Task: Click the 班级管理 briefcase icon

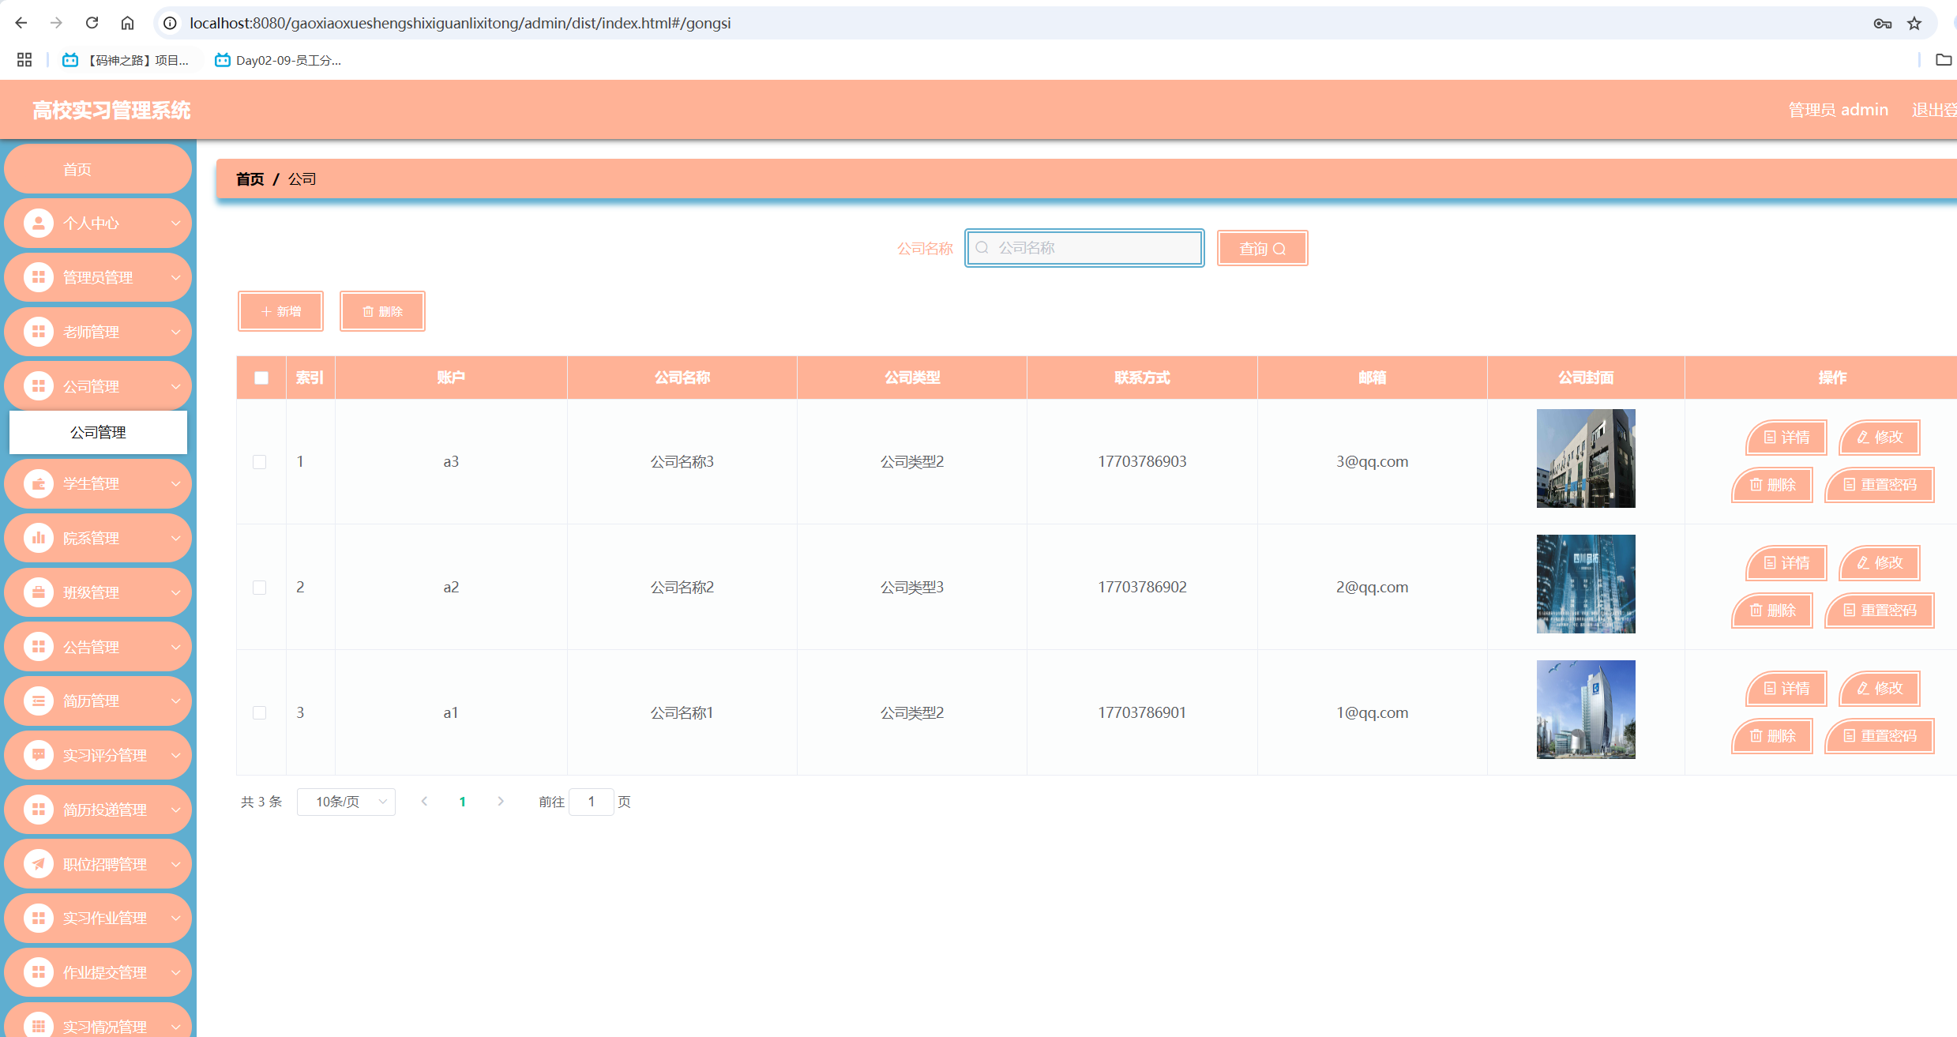Action: (38, 592)
